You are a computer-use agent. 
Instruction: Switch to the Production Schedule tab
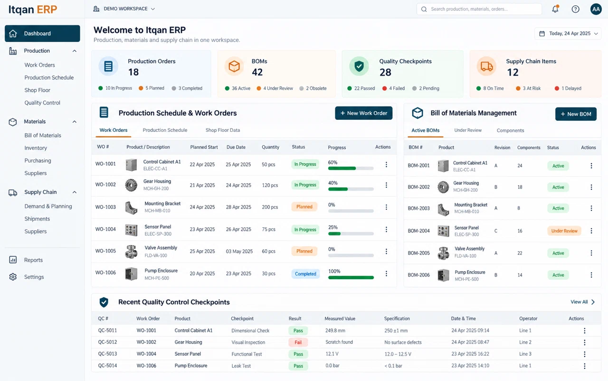[x=165, y=130]
